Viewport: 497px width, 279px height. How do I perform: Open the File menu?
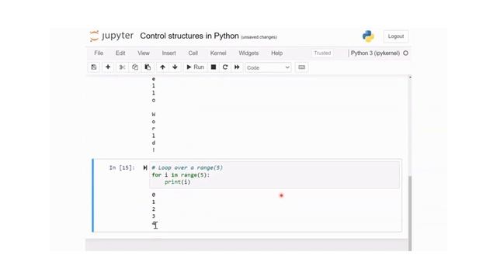coord(99,53)
